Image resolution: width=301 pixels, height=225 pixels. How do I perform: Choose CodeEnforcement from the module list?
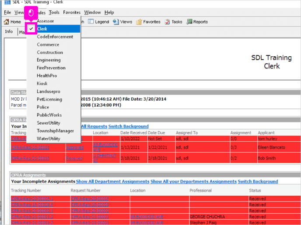(53, 37)
